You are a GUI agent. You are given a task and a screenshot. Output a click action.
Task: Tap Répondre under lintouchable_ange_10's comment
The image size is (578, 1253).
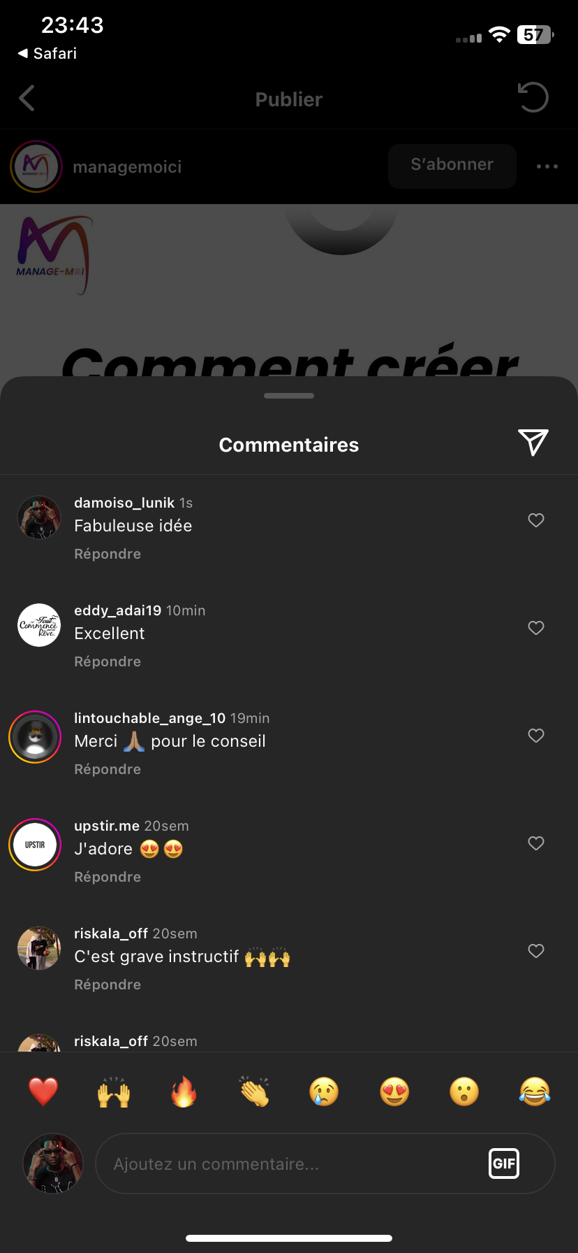[108, 769]
